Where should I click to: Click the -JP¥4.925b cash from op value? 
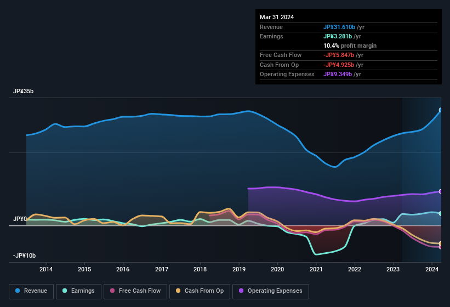pos(339,65)
